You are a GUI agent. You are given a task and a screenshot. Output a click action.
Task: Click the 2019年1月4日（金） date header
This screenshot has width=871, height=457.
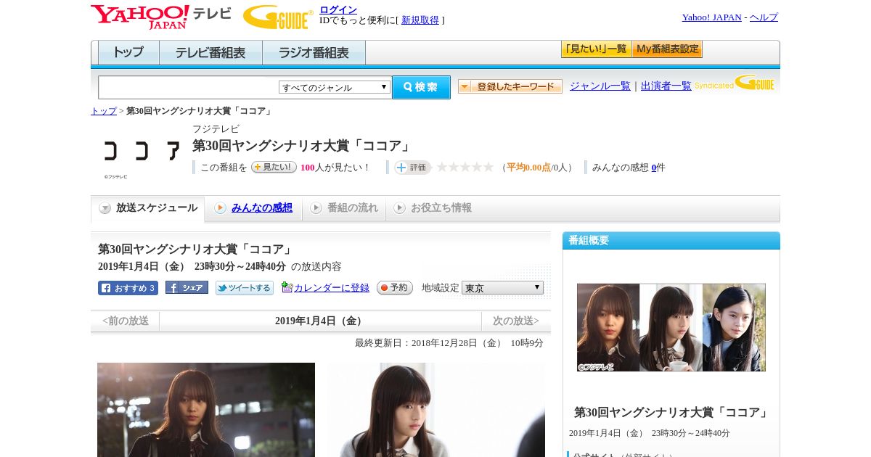coord(320,321)
